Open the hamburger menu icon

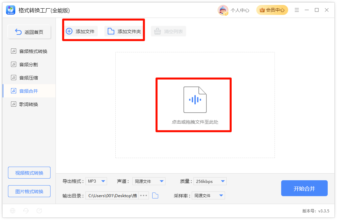point(296,10)
